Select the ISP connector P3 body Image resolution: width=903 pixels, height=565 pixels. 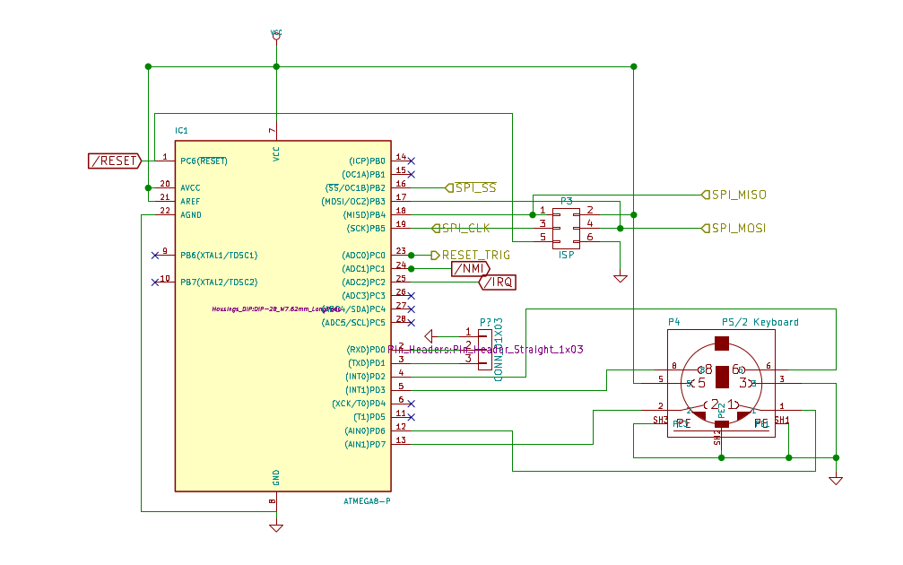566,228
